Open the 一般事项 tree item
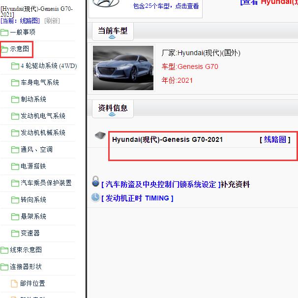The width and height of the screenshot is (298, 298). [23, 32]
